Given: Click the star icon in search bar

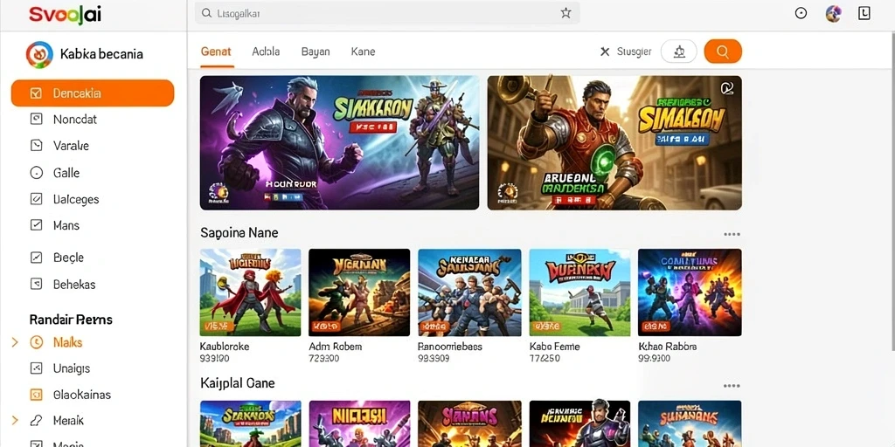Looking at the screenshot, I should tap(565, 13).
